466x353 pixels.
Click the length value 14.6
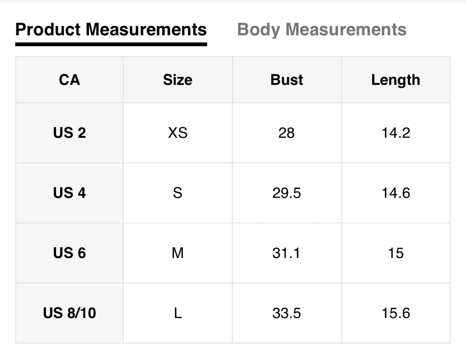coord(396,193)
